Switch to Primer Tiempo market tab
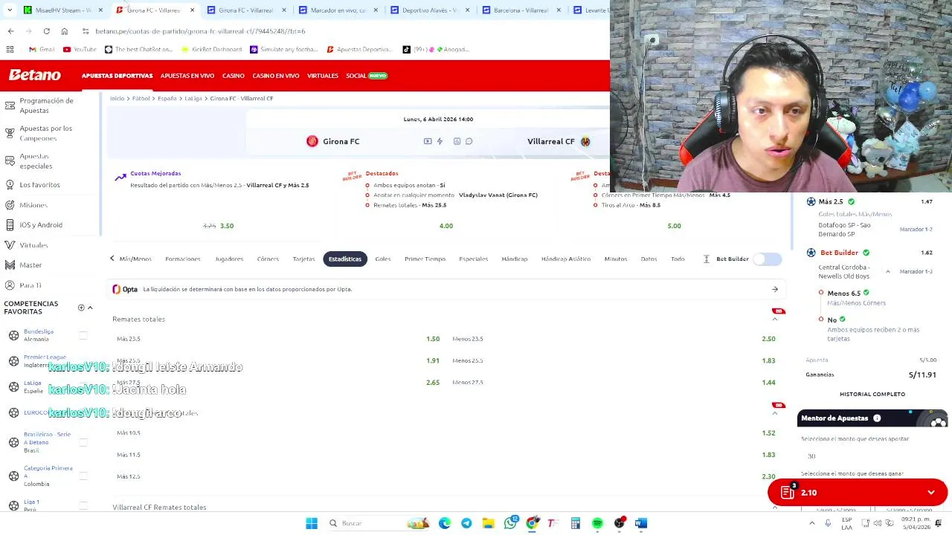The image size is (952, 535). pyautogui.click(x=425, y=259)
